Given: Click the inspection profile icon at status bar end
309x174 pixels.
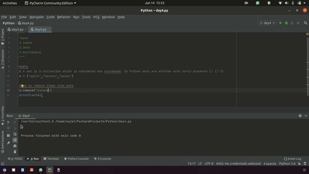Looking at the screenshot, I should point(305,163).
